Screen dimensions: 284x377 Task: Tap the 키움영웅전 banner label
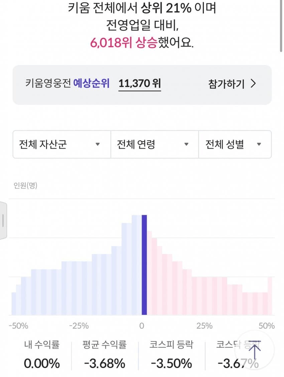coord(48,84)
